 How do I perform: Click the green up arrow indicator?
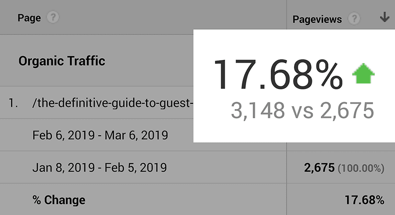coord(363,75)
